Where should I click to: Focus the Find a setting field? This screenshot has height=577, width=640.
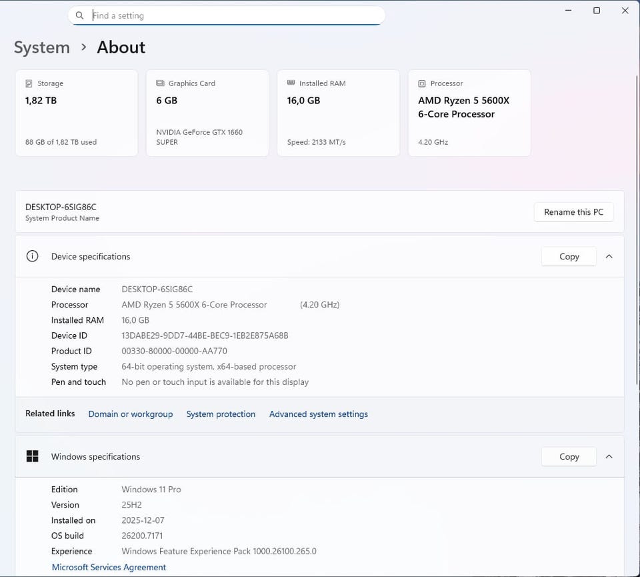click(233, 15)
